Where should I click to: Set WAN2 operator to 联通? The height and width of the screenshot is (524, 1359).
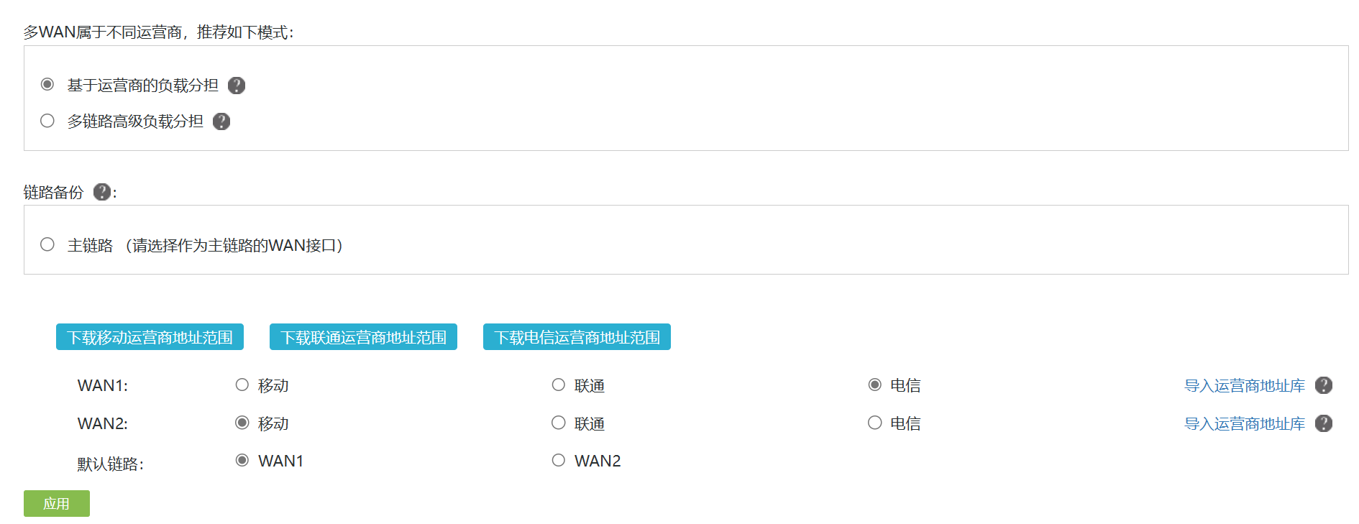559,423
